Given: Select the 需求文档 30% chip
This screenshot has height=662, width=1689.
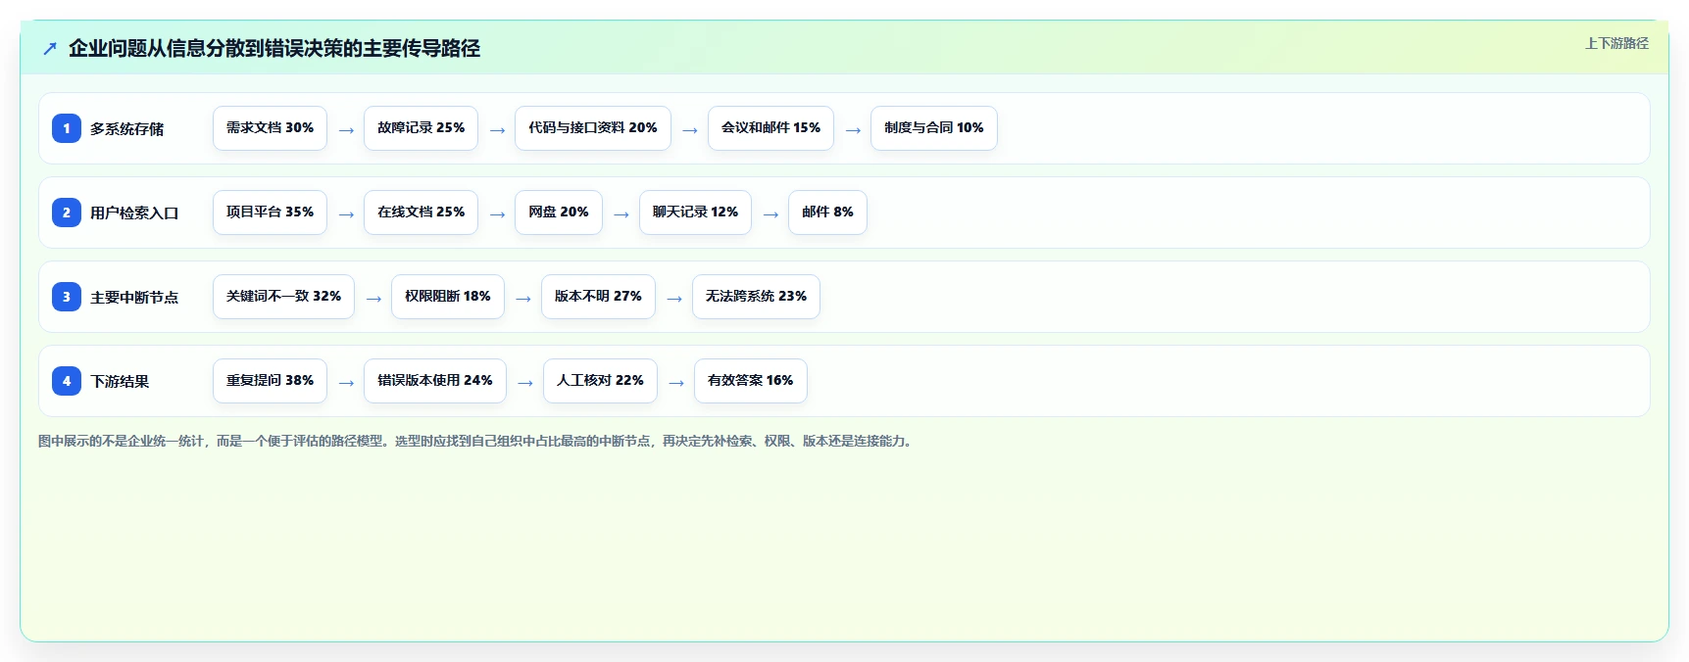Looking at the screenshot, I should coord(270,128).
